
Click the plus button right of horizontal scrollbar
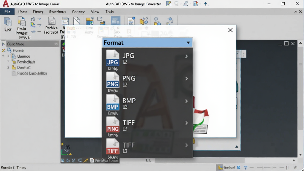pos(294,160)
